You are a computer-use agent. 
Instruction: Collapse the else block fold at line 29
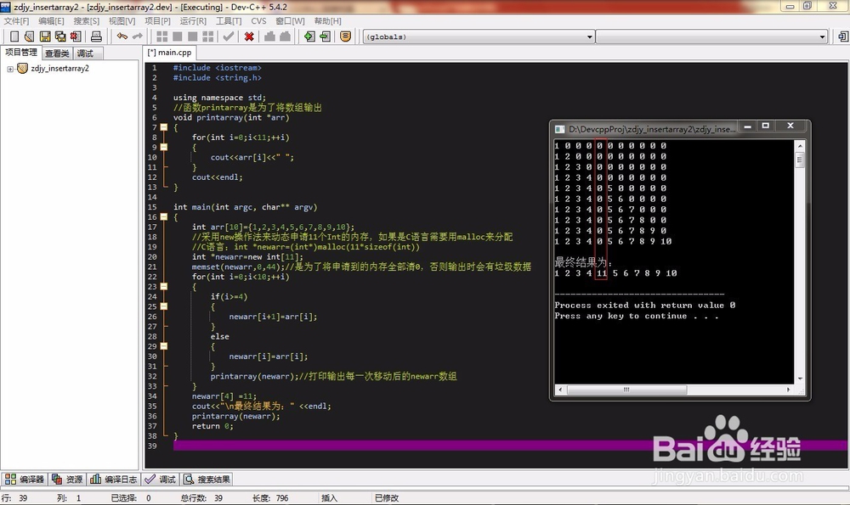coord(164,346)
